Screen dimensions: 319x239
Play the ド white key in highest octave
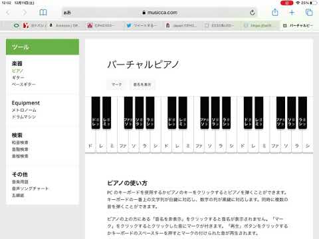243,141
